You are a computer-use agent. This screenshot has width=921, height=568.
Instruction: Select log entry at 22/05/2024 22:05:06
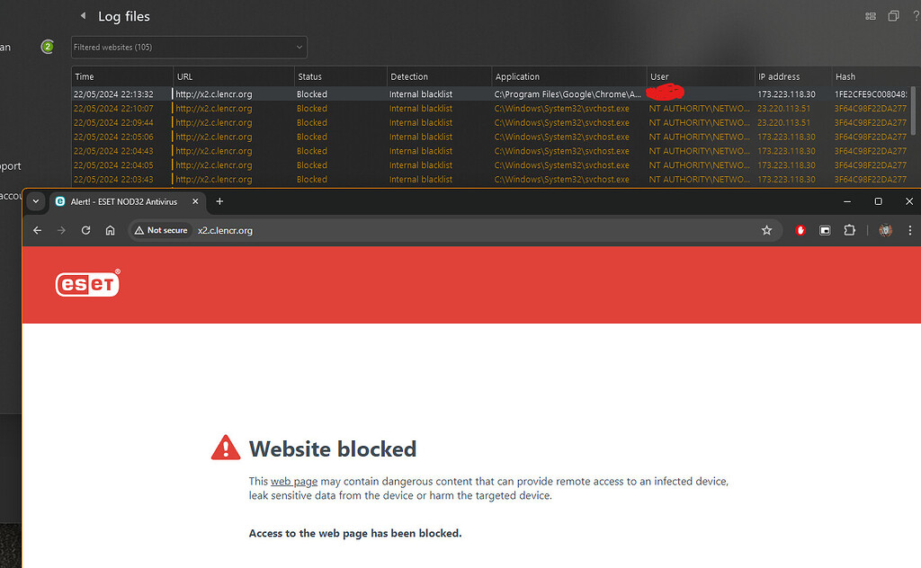coord(490,137)
